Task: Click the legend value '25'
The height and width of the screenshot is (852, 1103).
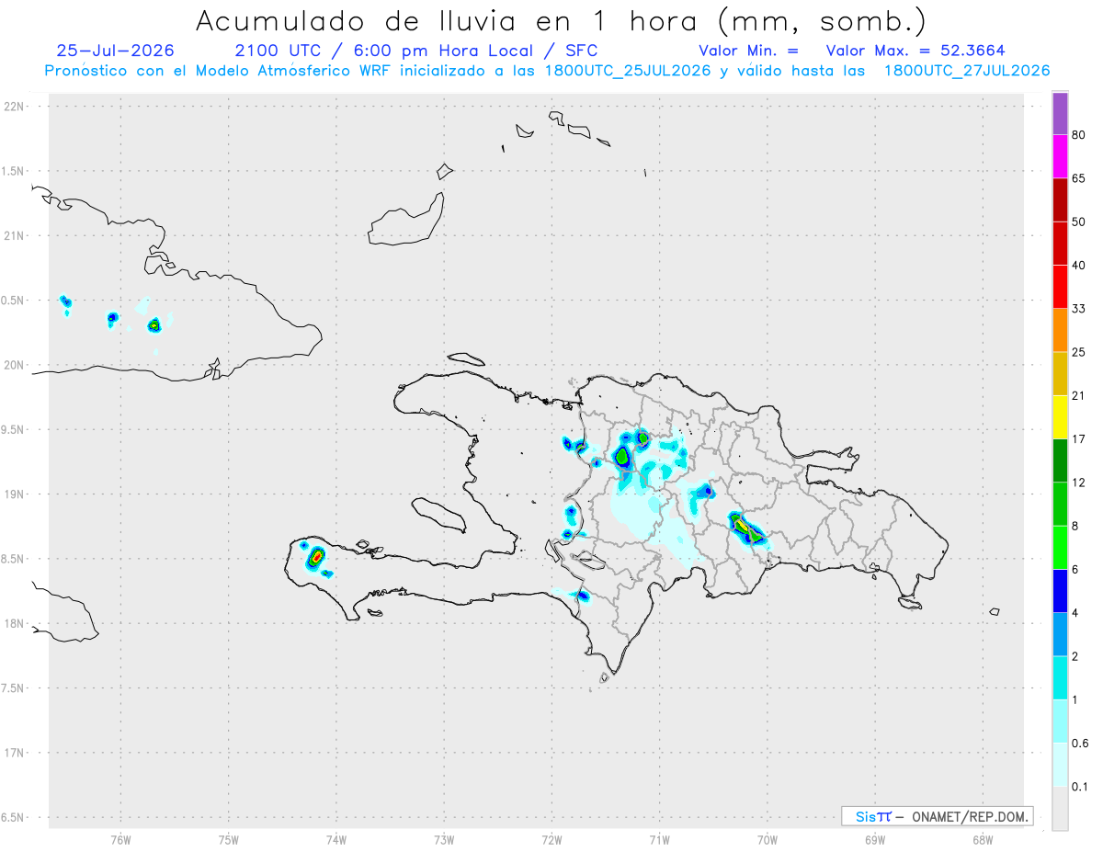Action: 1079,352
